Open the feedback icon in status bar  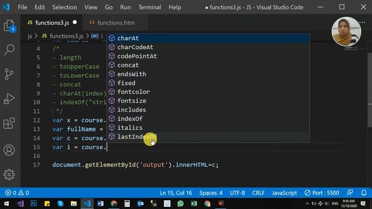350,193
